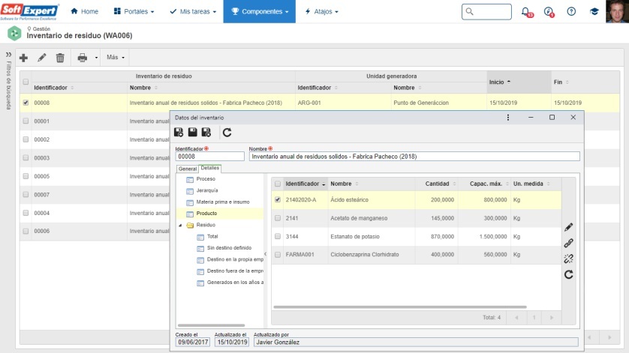Collapse the Residuo tree folder
Image resolution: width=629 pixels, height=353 pixels.
(180, 225)
